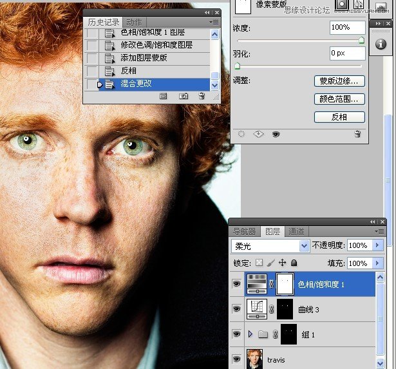Image resolution: width=396 pixels, height=369 pixels.
Task: Click Group 1 folder icon
Action: tap(263, 334)
